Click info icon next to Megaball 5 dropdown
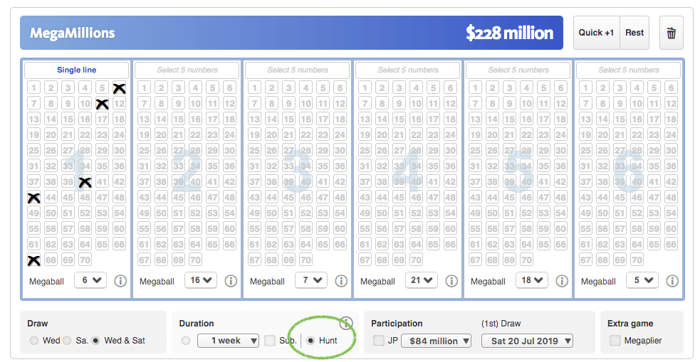 672,281
